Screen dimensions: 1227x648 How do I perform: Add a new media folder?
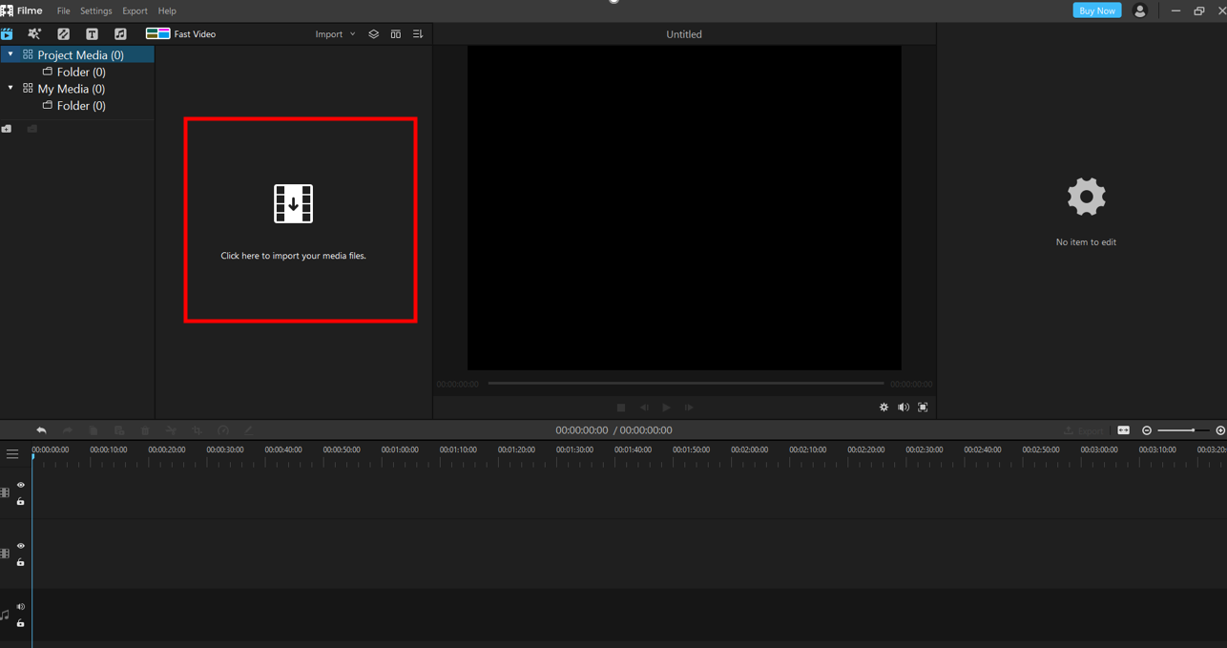(x=7, y=129)
